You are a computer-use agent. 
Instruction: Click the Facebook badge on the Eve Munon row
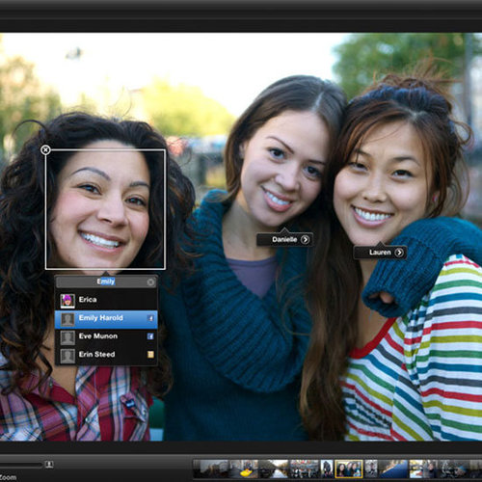(x=150, y=336)
